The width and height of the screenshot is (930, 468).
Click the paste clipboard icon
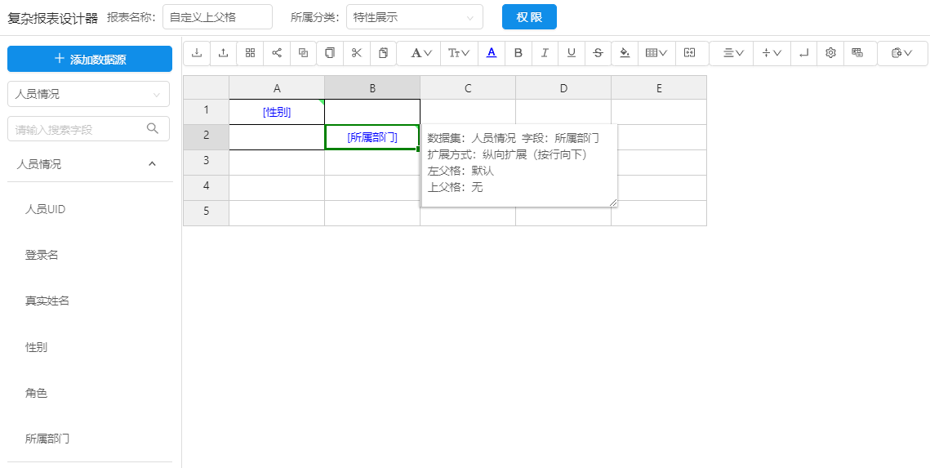tap(383, 53)
